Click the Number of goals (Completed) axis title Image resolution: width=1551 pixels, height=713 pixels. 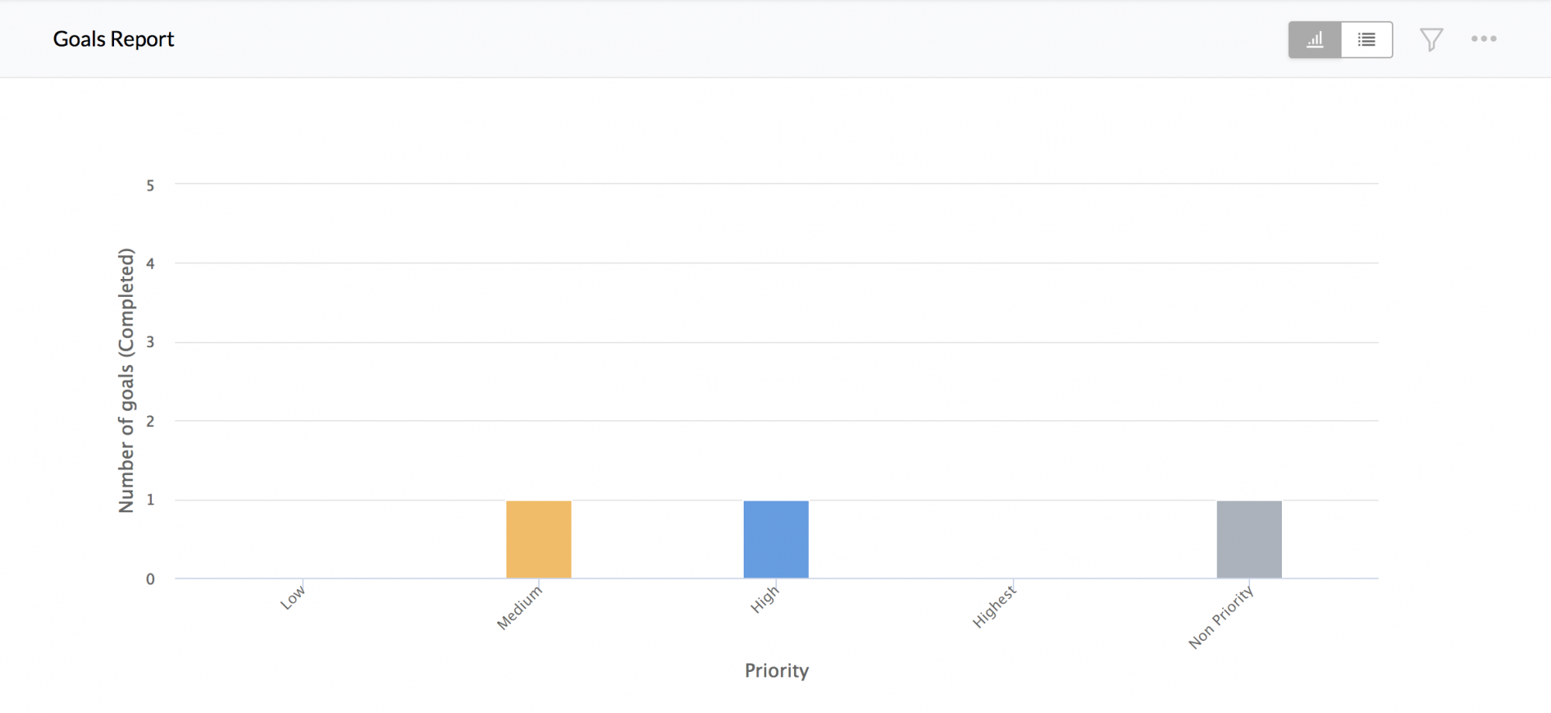pos(126,380)
